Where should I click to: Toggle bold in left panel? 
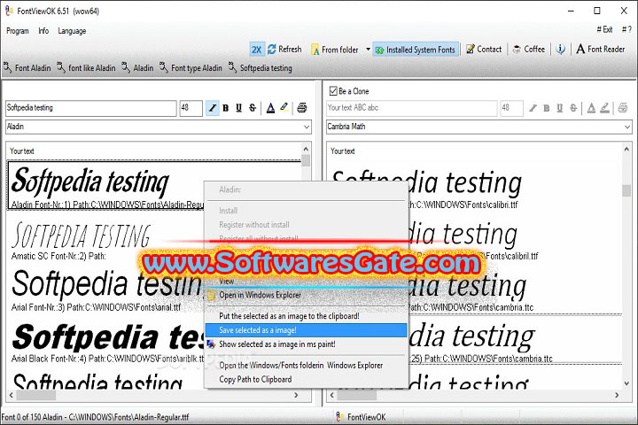tap(226, 108)
